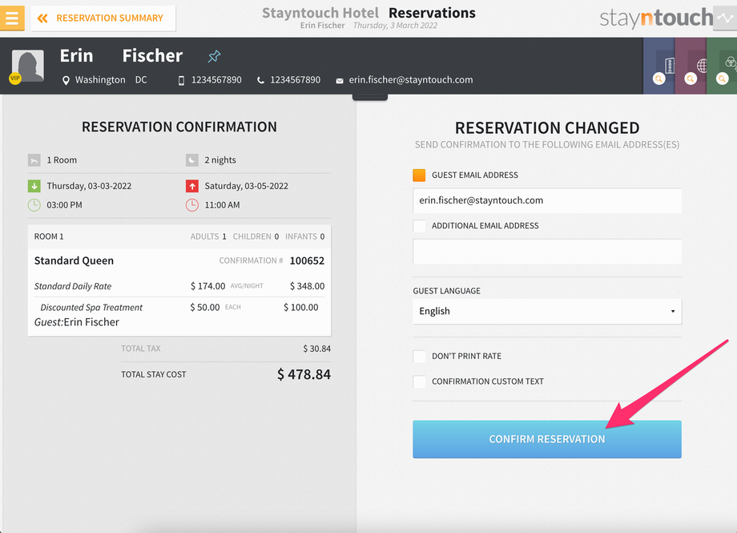This screenshot has width=737, height=533.
Task: Click Erin Fischer's guest avatar photo
Action: pyautogui.click(x=28, y=66)
